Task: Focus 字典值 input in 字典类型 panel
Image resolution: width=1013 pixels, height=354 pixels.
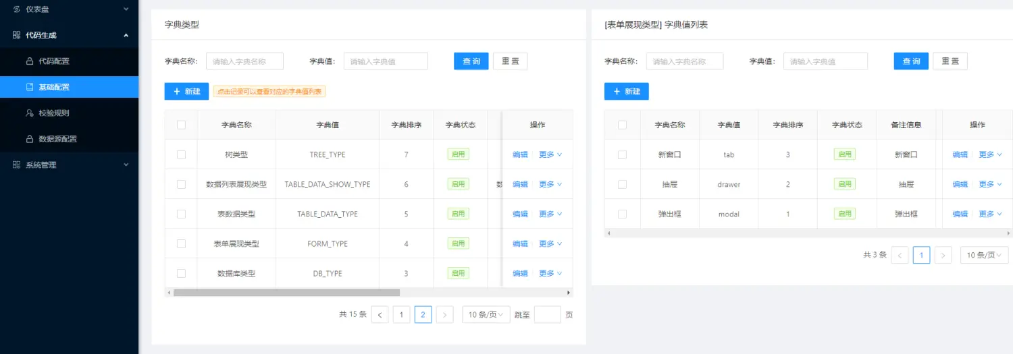Action: 386,61
